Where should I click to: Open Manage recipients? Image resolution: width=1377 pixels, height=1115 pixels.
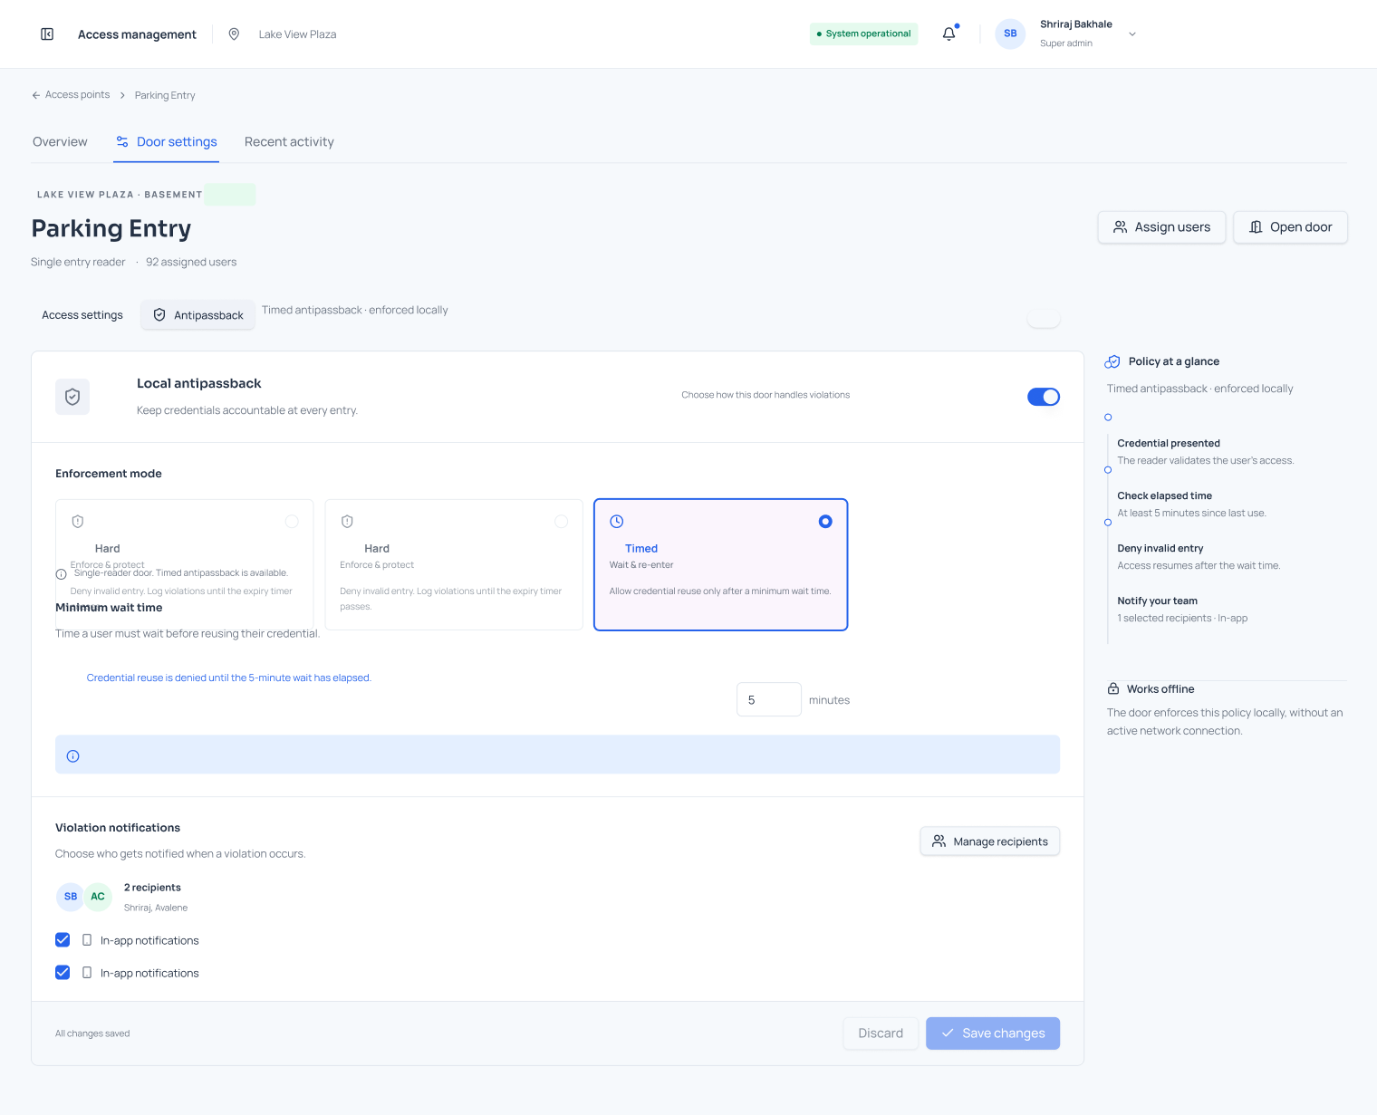click(x=990, y=841)
